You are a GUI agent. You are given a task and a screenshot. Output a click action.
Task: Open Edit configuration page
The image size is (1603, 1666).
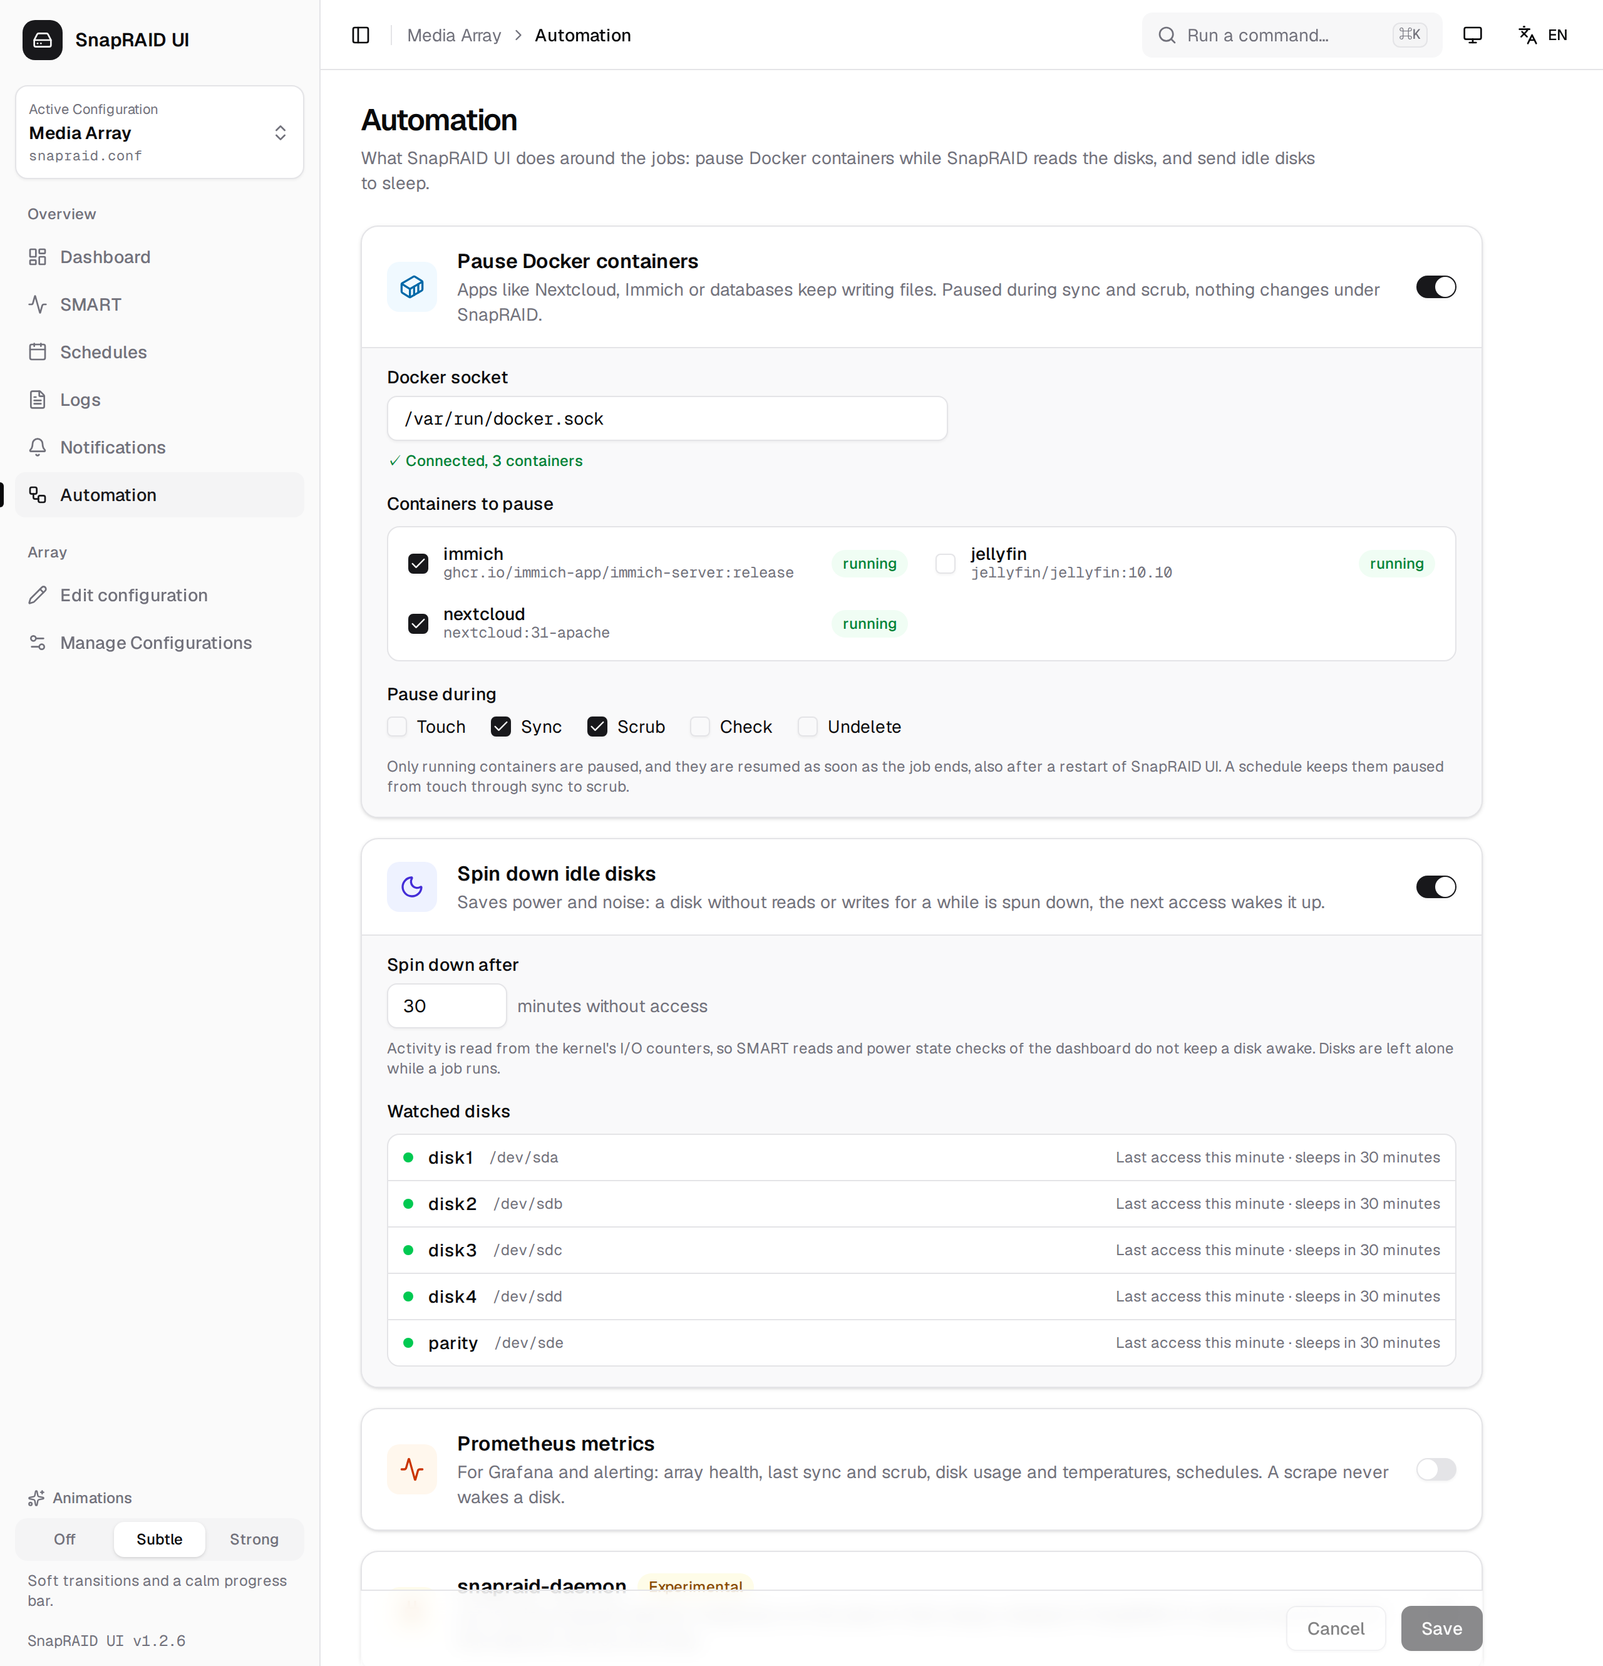coord(160,595)
